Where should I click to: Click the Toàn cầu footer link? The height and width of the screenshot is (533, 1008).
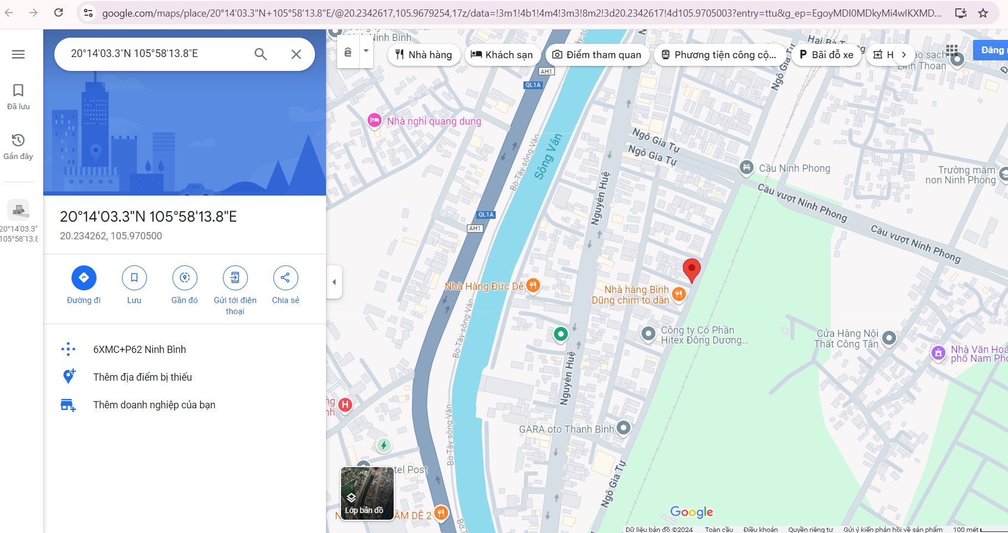[719, 529]
